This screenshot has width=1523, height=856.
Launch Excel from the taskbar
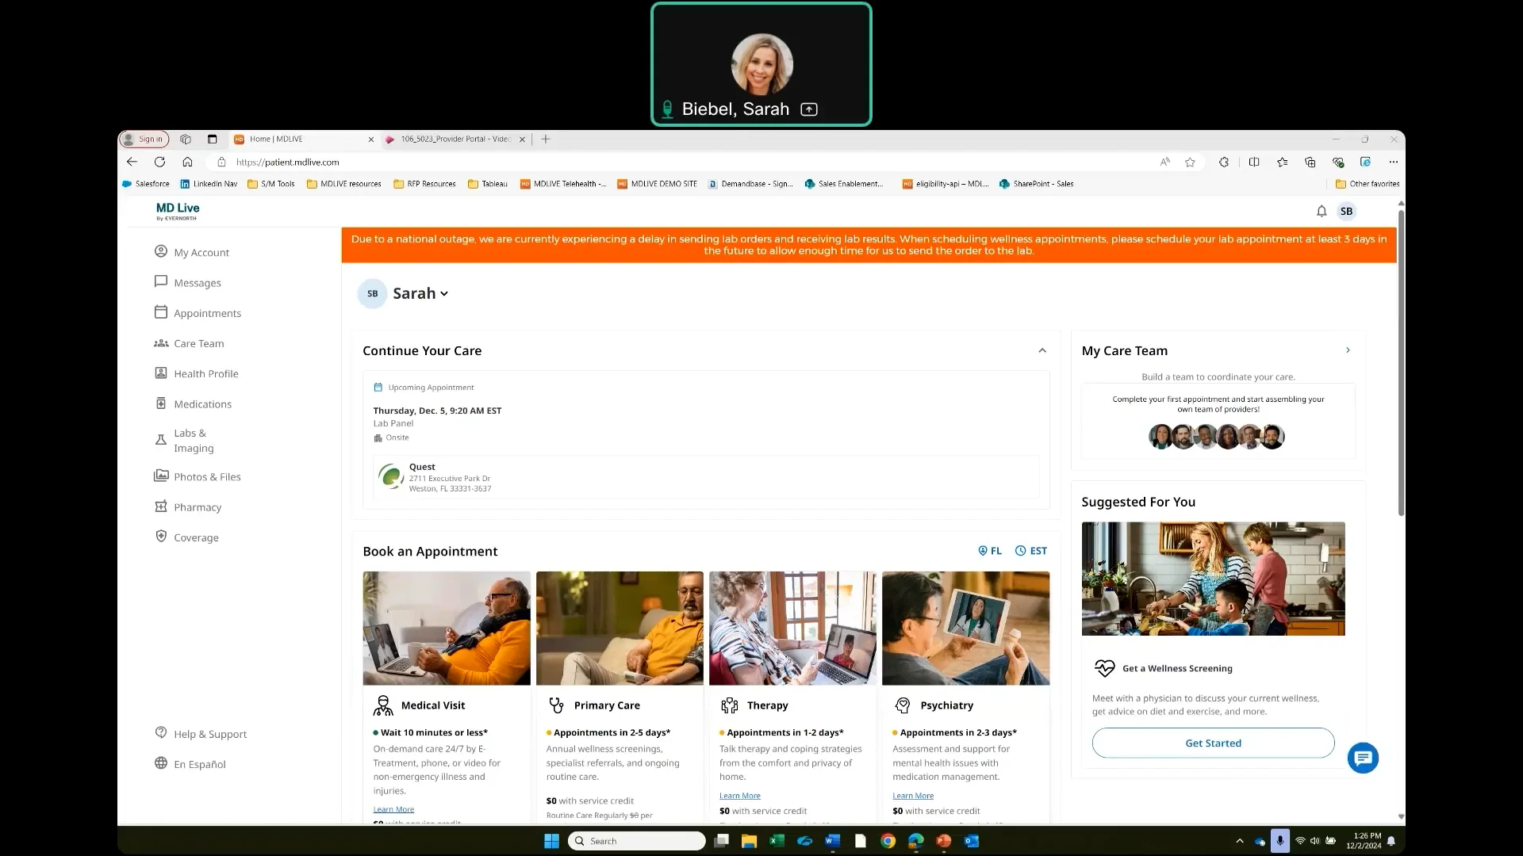pyautogui.click(x=777, y=841)
